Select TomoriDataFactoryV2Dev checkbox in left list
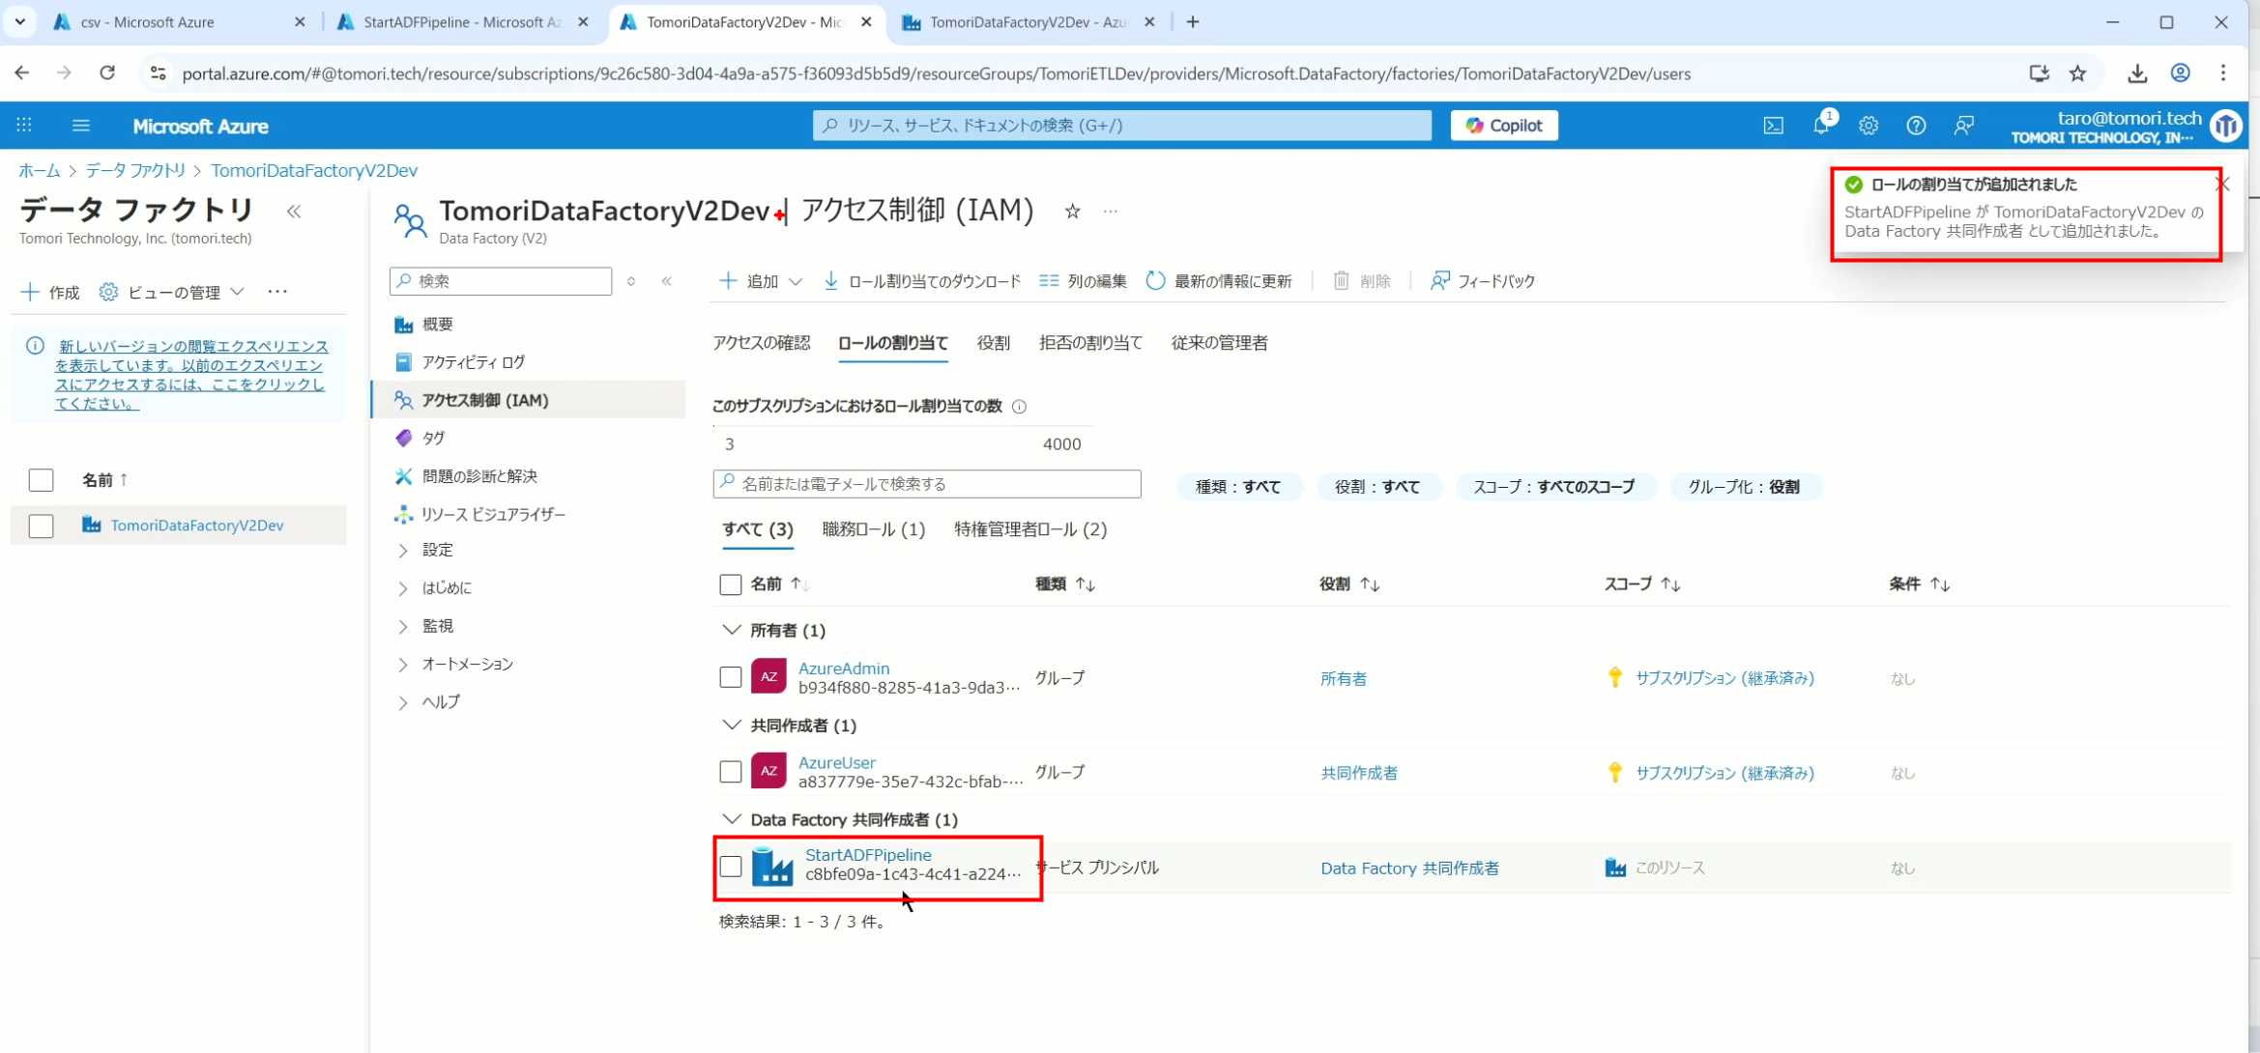 click(41, 526)
